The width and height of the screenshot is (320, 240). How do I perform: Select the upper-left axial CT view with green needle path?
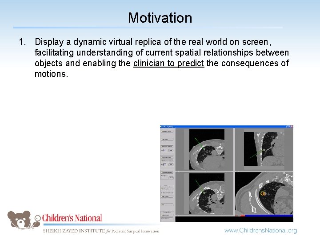pyautogui.click(x=204, y=149)
